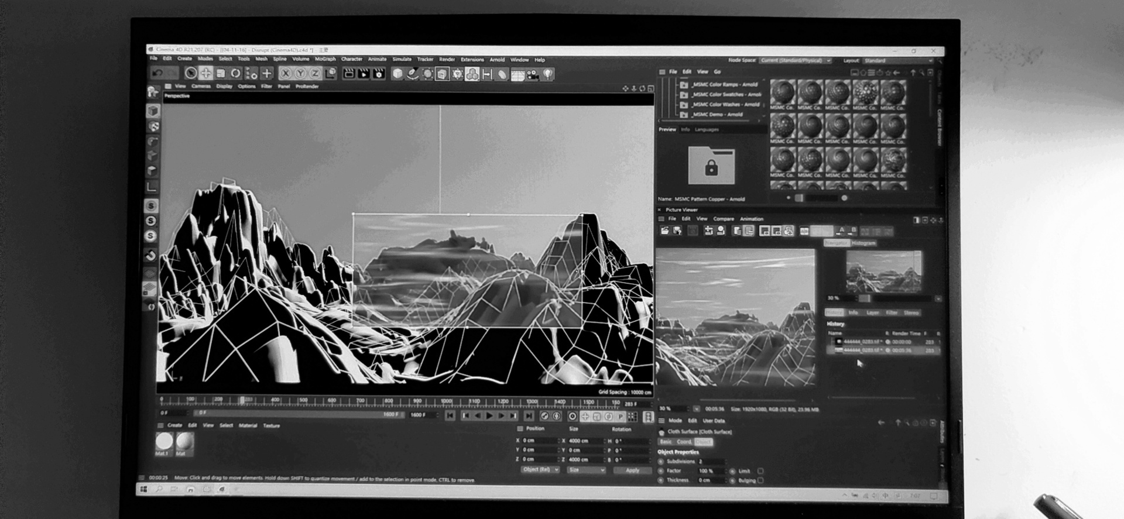Screen dimensions: 1124x519
Task: Open the MoGraph menu
Action: (325, 59)
